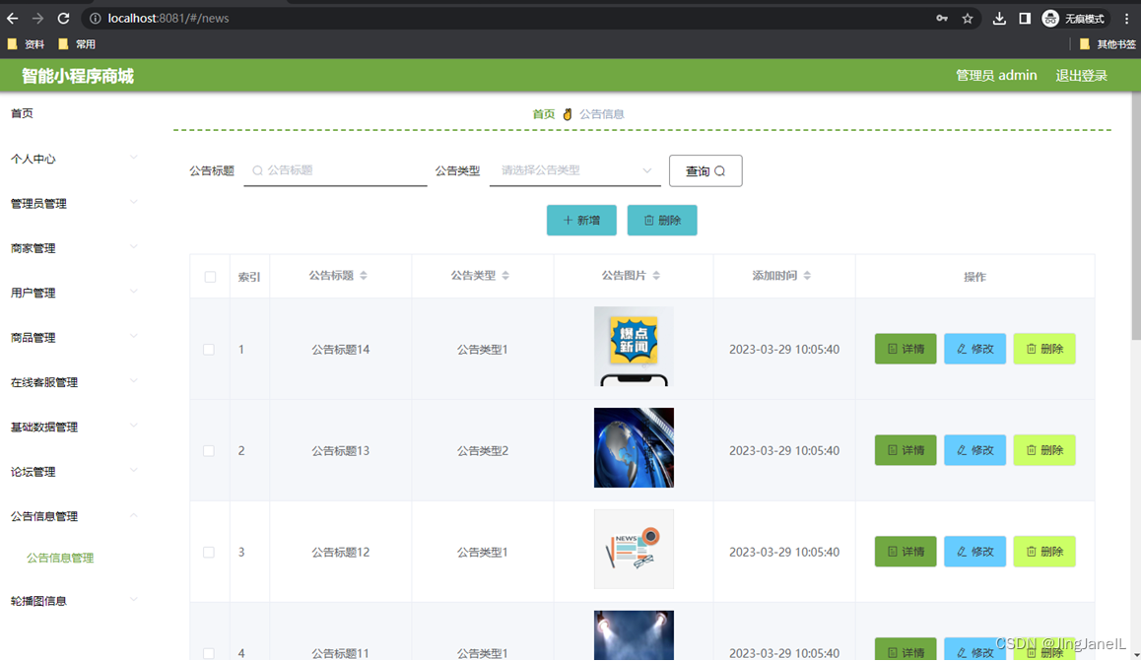Expand 用户管理 sidebar menu
1141x662 pixels.
pos(73,293)
